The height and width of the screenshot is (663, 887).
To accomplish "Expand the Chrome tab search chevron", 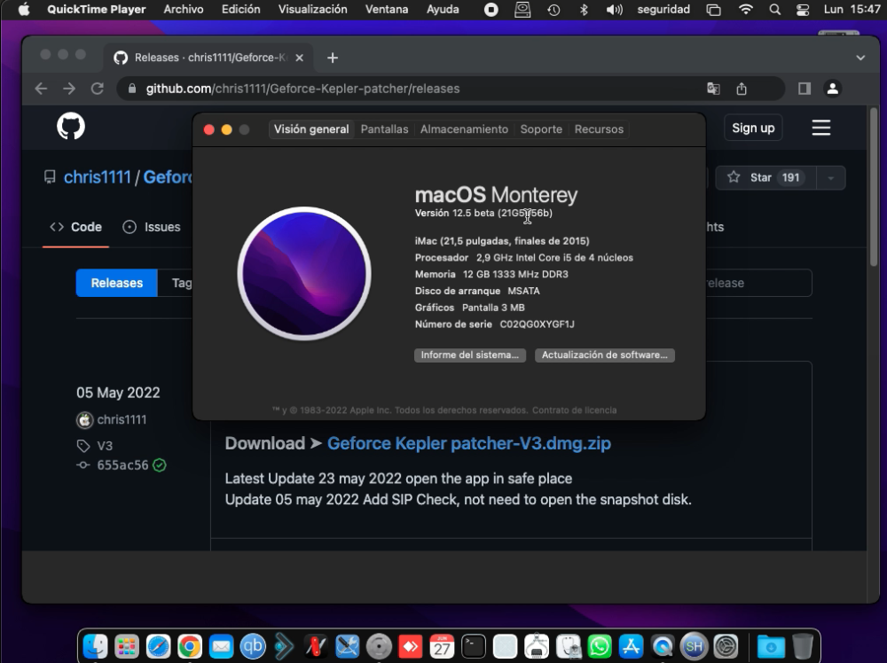I will coord(860,58).
